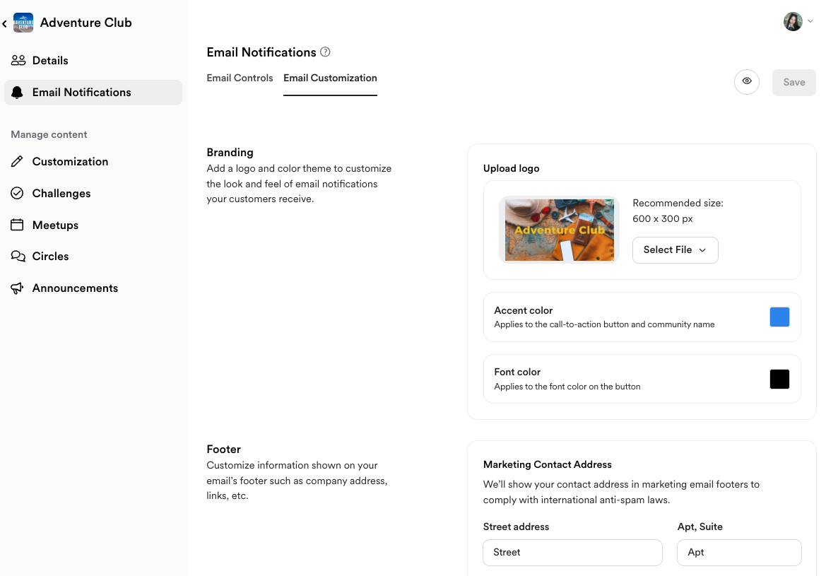
Task: Open Details via the people icon
Action: 18,61
